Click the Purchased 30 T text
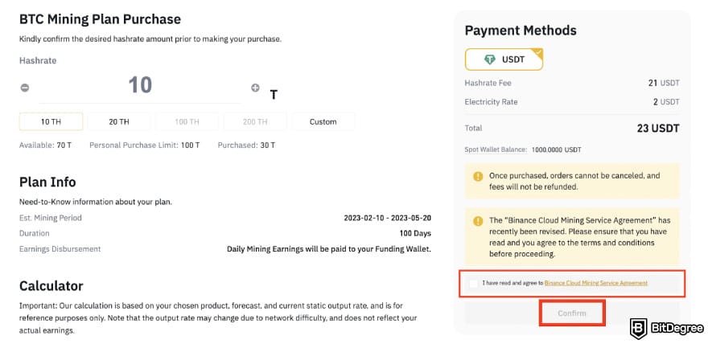 click(246, 145)
